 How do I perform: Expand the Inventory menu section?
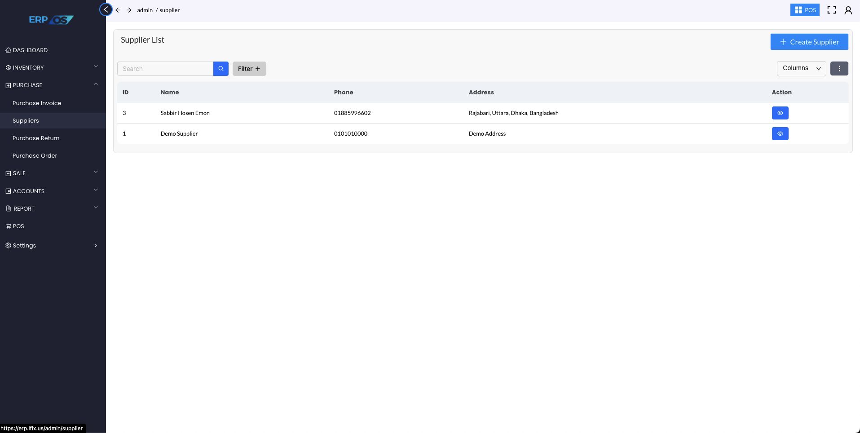(x=52, y=67)
